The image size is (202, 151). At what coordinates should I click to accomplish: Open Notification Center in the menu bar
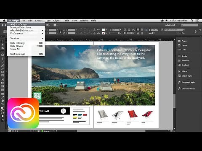197,21
